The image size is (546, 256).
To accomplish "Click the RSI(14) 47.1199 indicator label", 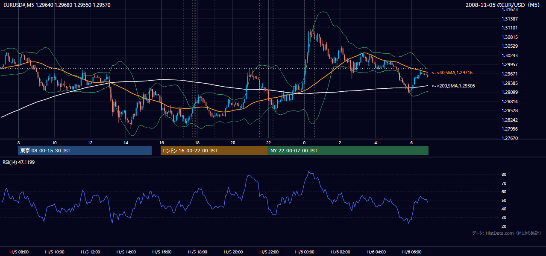I will tap(19, 162).
